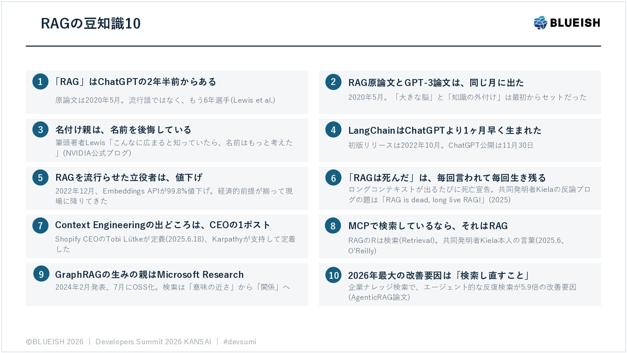The width and height of the screenshot is (627, 353).
Task: Select heading "RAGを流行らせた立役者は、値下げ"
Action: click(129, 177)
